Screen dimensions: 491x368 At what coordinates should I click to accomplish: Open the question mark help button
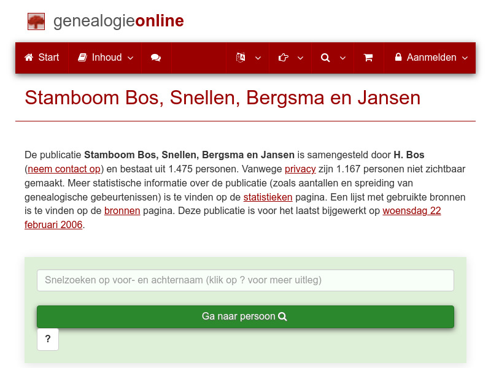click(48, 339)
